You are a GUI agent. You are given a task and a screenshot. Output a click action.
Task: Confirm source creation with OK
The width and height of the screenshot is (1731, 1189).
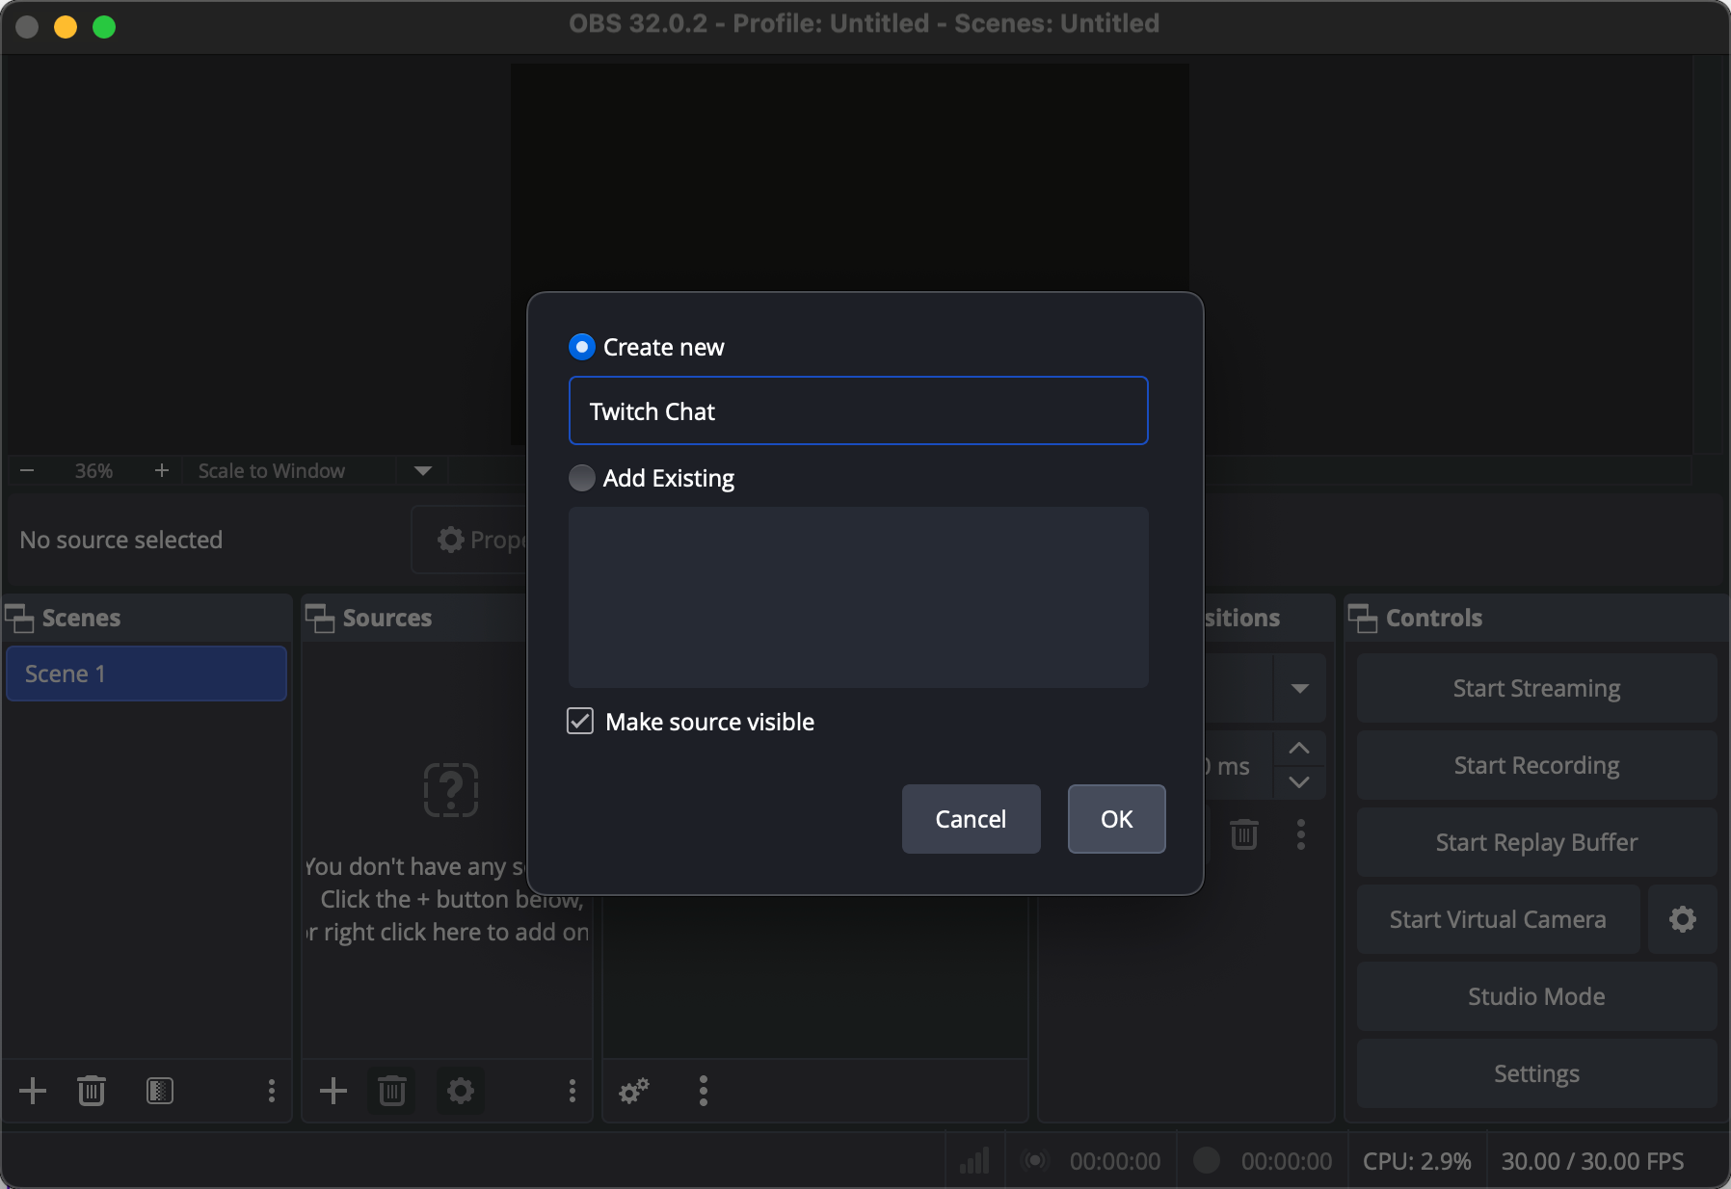[x=1116, y=819]
